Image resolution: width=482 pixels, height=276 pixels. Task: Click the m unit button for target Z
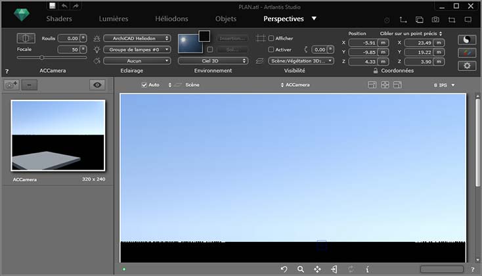point(439,62)
